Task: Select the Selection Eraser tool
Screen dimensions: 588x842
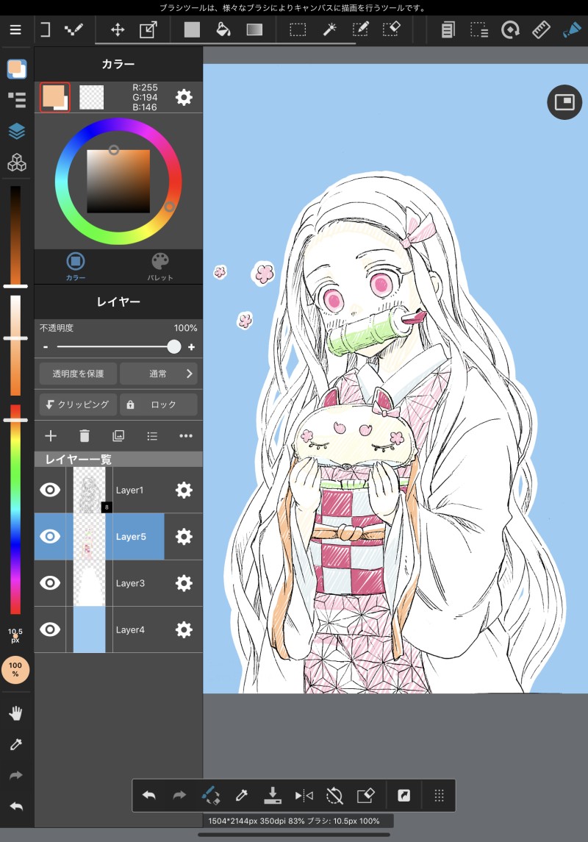Action: coord(392,29)
